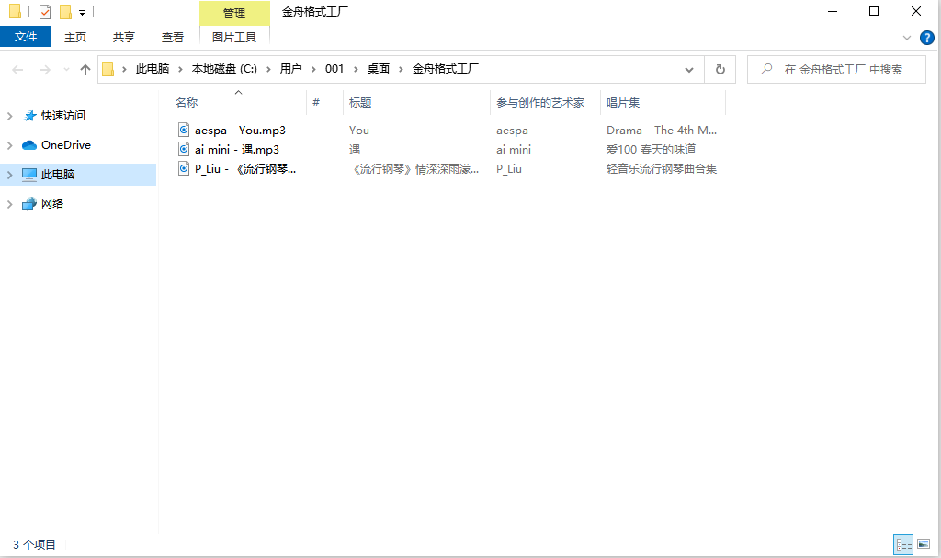Select the 管理 contextual tab header
The width and height of the screenshot is (941, 558).
pyautogui.click(x=234, y=13)
